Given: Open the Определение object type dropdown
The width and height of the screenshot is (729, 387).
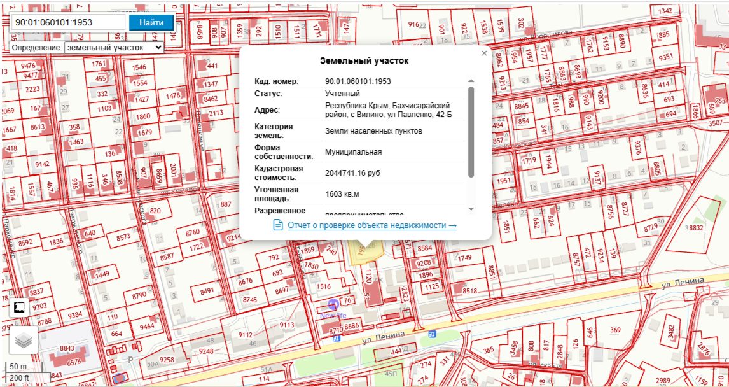Looking at the screenshot, I should (x=114, y=48).
